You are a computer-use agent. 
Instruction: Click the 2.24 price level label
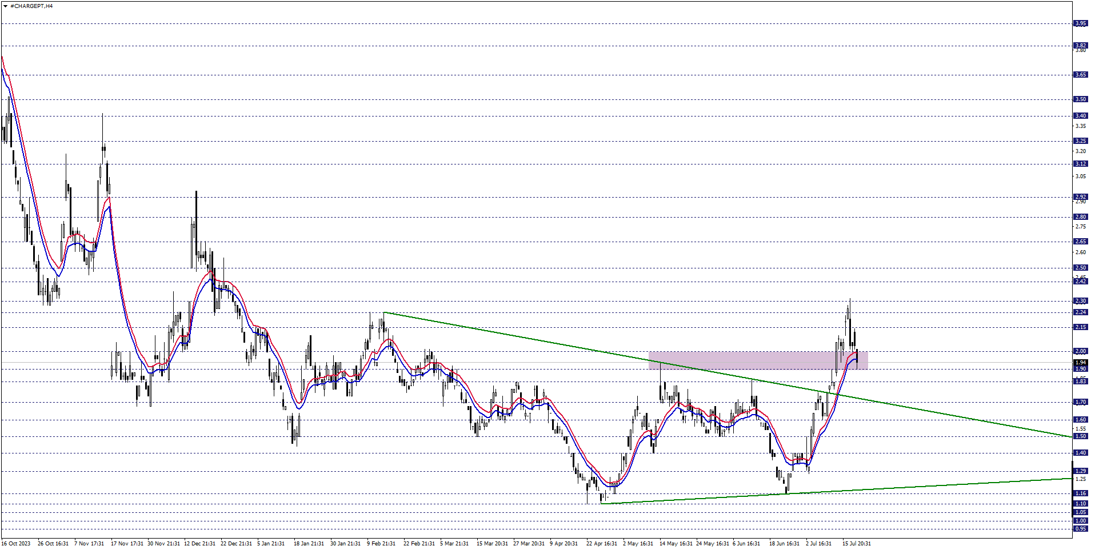[1080, 312]
